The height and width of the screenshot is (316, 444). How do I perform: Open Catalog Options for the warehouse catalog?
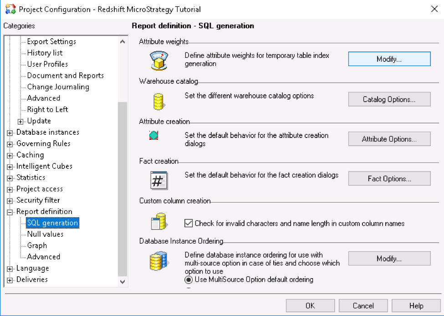pos(389,99)
